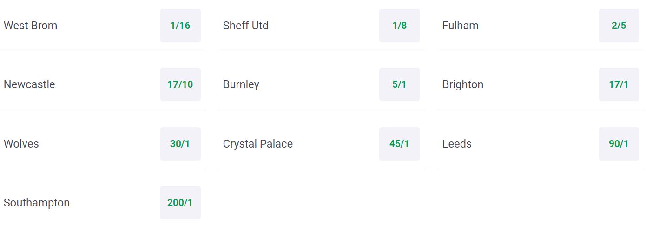Click Wolves 30/1 odds

(x=180, y=144)
